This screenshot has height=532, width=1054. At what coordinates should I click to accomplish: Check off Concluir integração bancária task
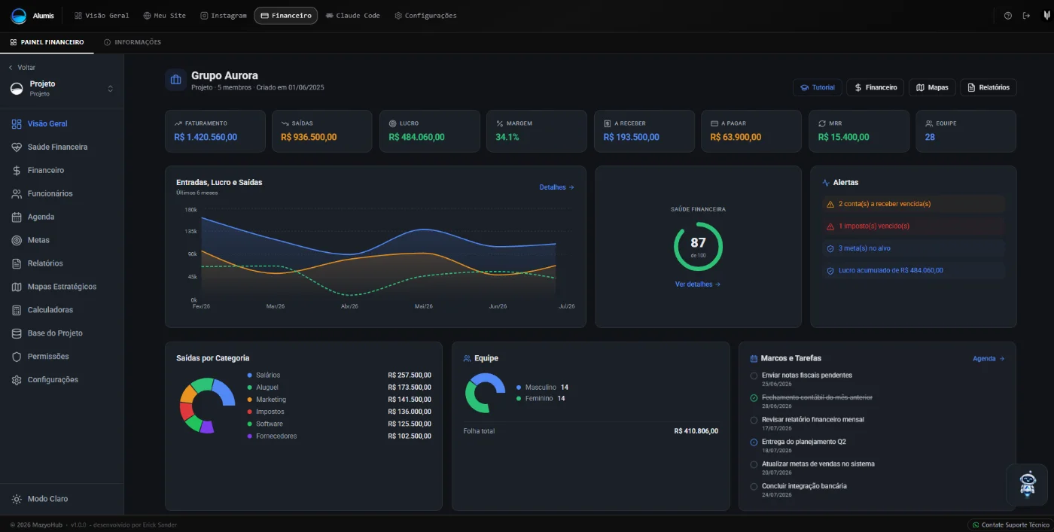(754, 487)
